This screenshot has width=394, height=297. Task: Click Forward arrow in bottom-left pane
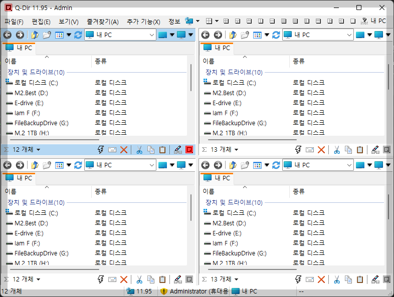[20, 165]
